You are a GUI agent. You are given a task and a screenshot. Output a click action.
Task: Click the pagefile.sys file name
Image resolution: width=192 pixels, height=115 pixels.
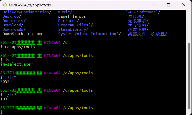click(x=72, y=16)
